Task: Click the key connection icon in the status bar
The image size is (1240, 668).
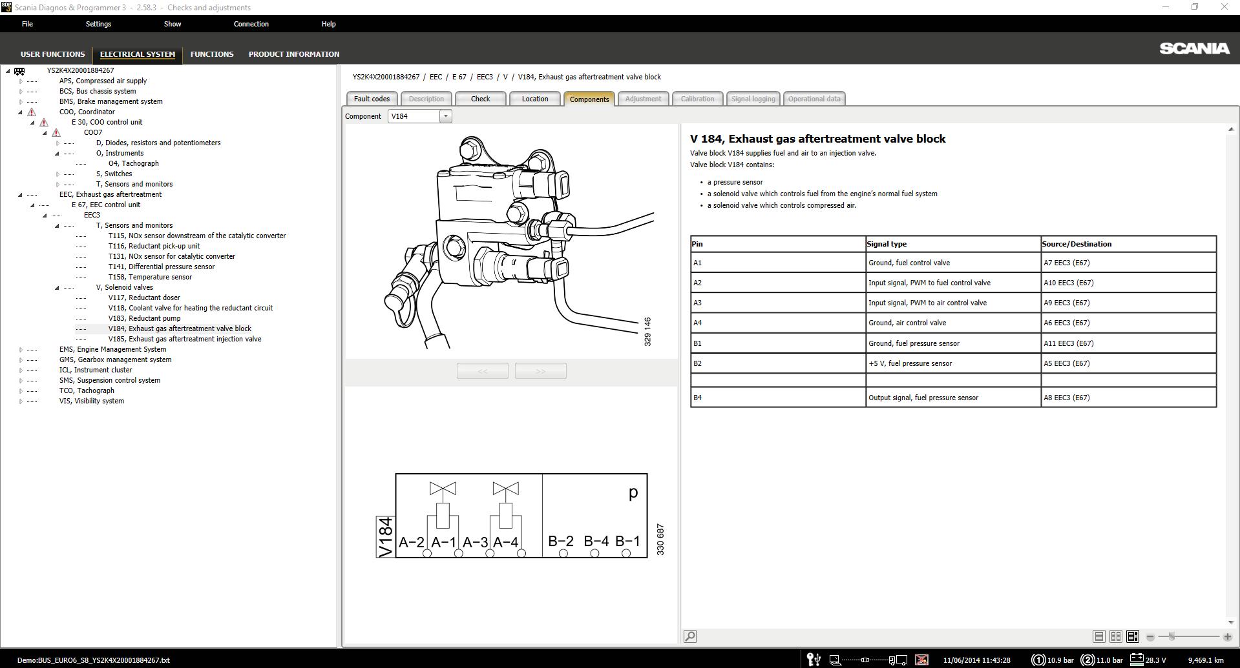Action: coord(812,660)
